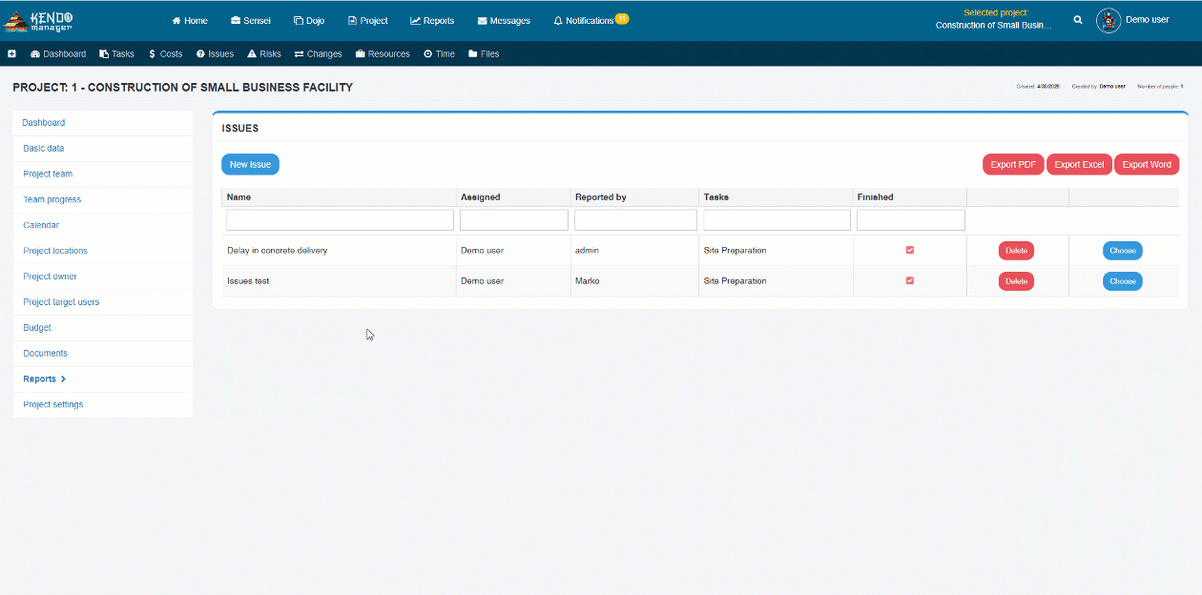1202x595 pixels.
Task: Export issues to Excel
Action: [1079, 164]
